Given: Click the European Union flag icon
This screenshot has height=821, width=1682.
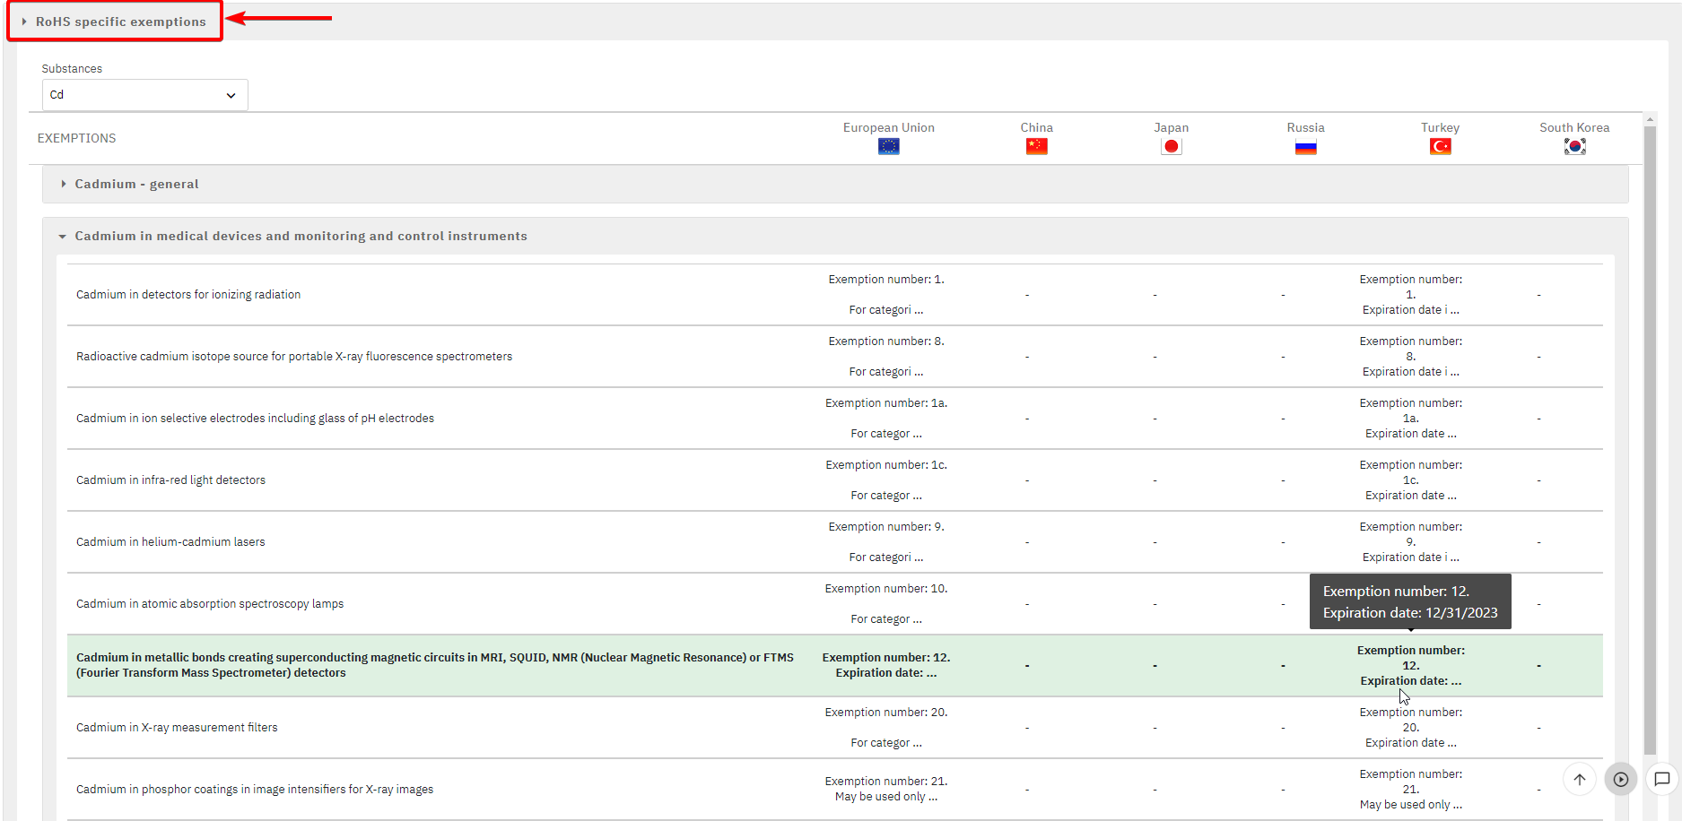Looking at the screenshot, I should pos(888,147).
